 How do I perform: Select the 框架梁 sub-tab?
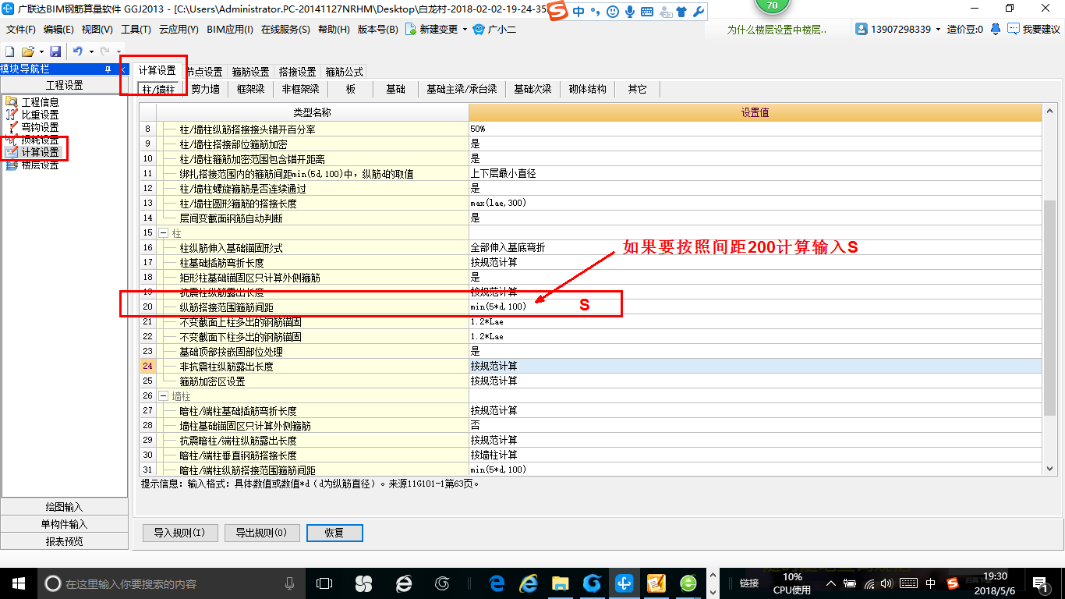click(x=251, y=89)
